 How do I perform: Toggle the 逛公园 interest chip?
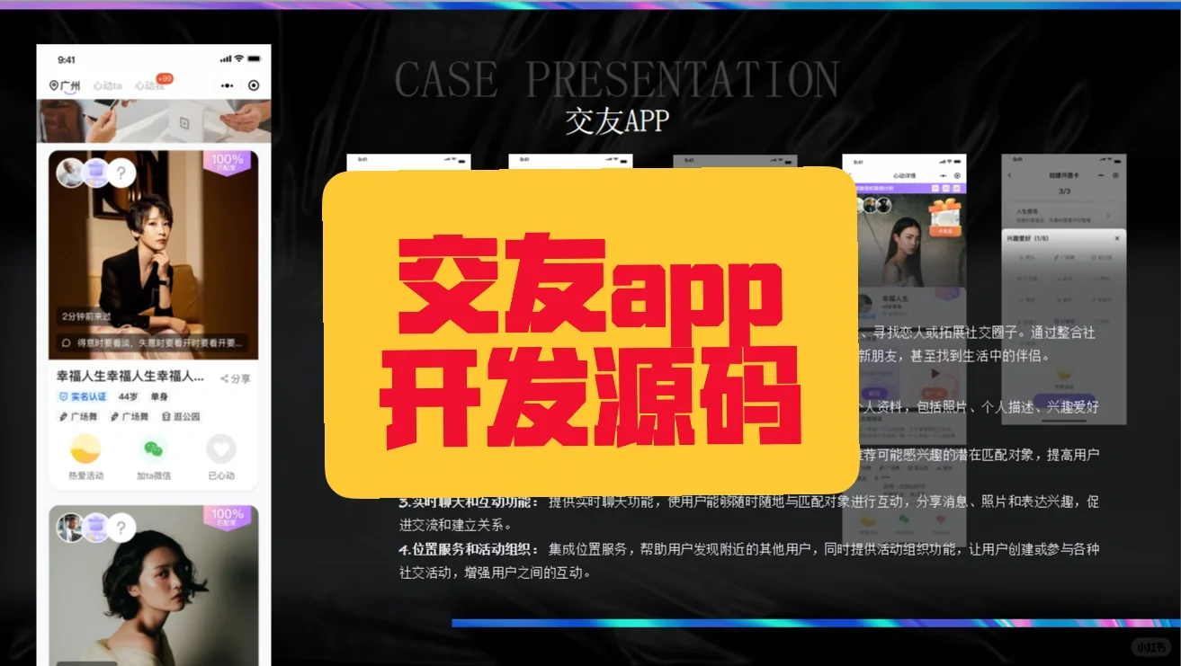pos(182,417)
